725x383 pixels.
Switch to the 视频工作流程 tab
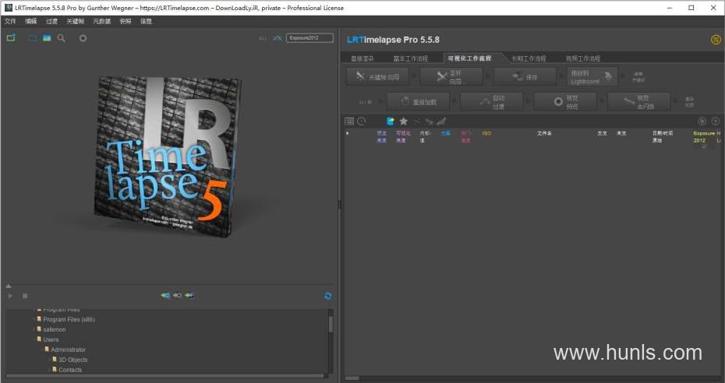pos(583,58)
